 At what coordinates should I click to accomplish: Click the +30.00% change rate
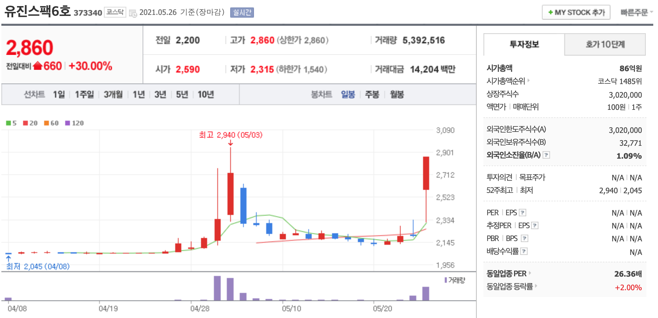pos(90,66)
